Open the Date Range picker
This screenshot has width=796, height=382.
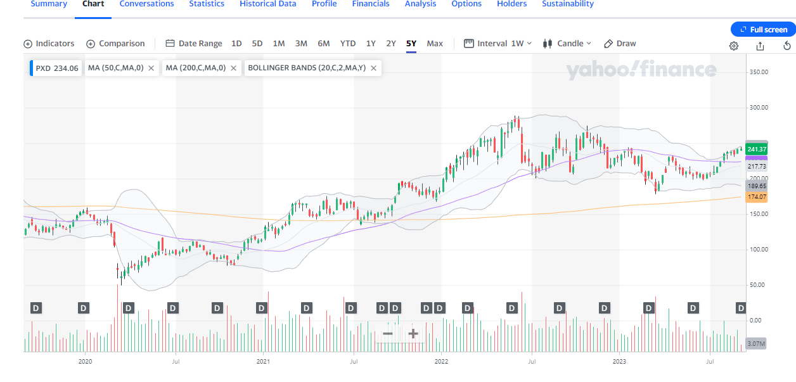coord(194,44)
